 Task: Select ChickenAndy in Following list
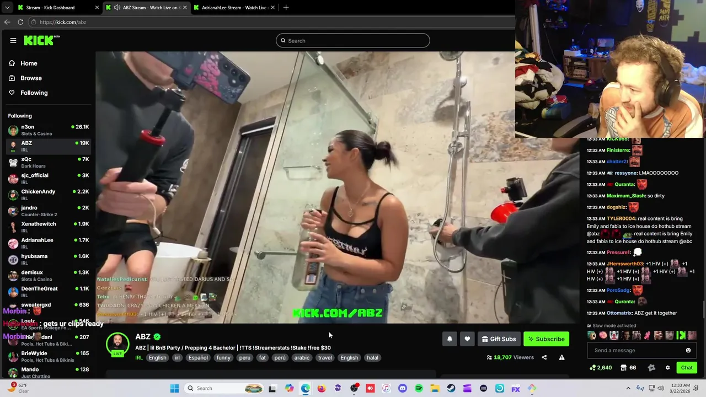coord(48,195)
